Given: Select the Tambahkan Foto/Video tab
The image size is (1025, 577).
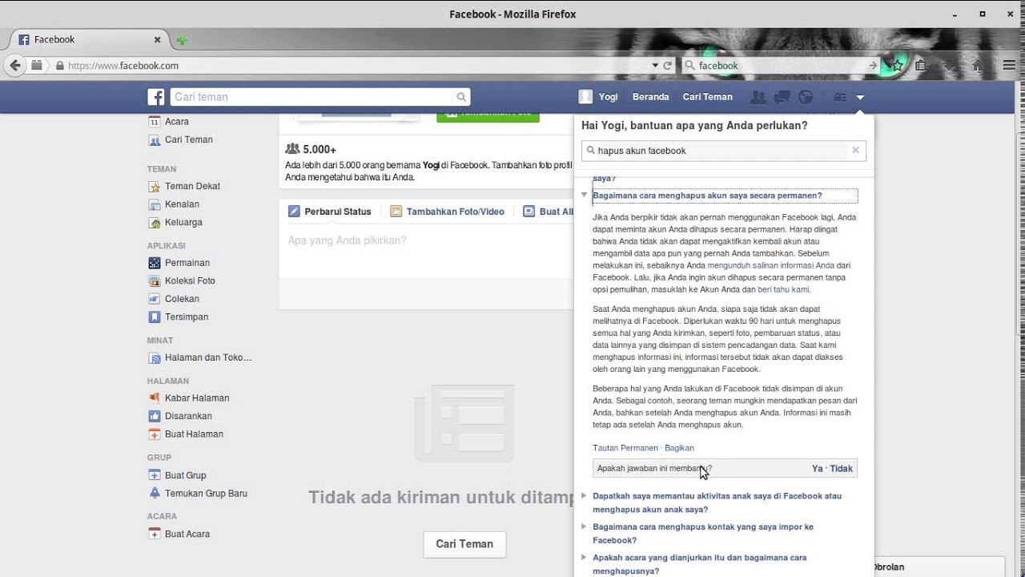Looking at the screenshot, I should pos(448,212).
